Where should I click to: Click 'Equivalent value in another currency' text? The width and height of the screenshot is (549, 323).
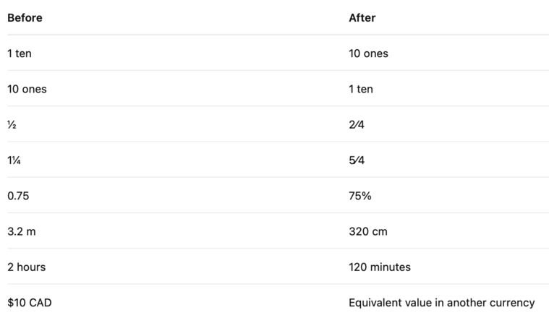[441, 303]
